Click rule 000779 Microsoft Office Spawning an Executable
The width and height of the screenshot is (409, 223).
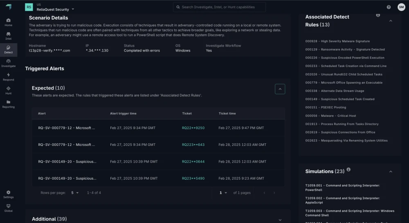click(344, 83)
